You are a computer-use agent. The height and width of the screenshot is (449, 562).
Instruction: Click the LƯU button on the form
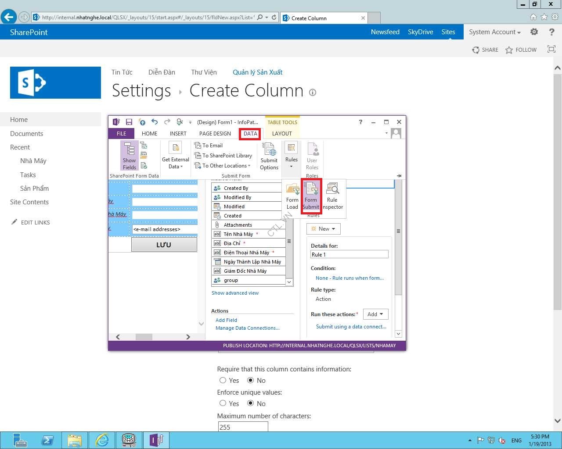[164, 245]
